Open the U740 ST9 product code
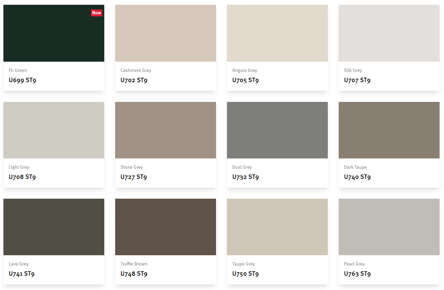Viewport: 444px width, 290px height. (x=357, y=177)
